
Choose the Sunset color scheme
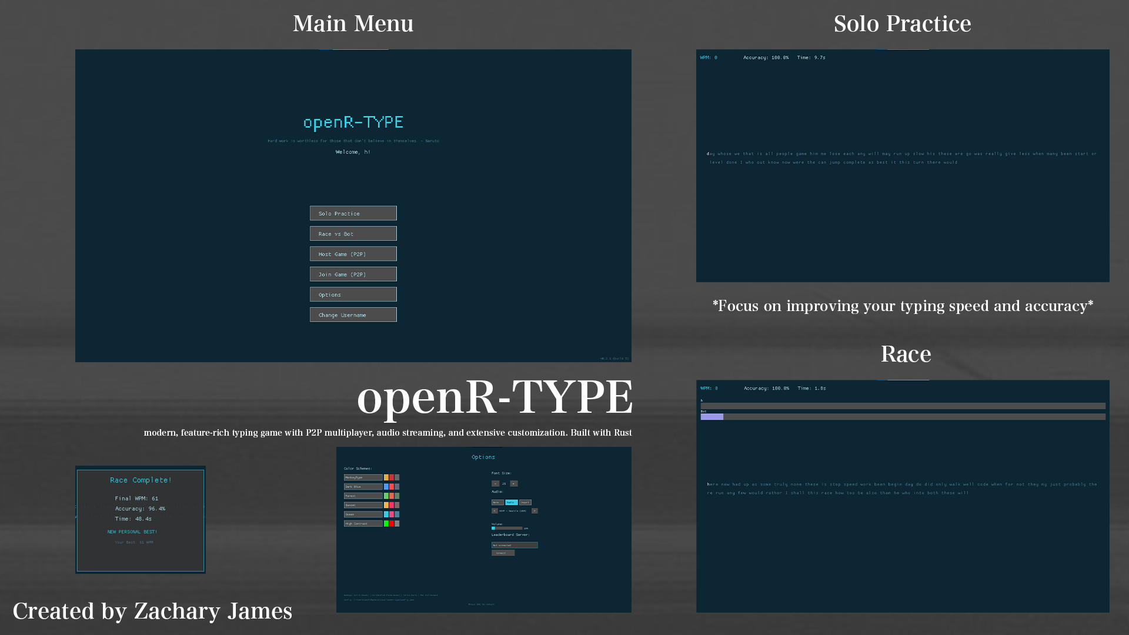click(x=363, y=505)
